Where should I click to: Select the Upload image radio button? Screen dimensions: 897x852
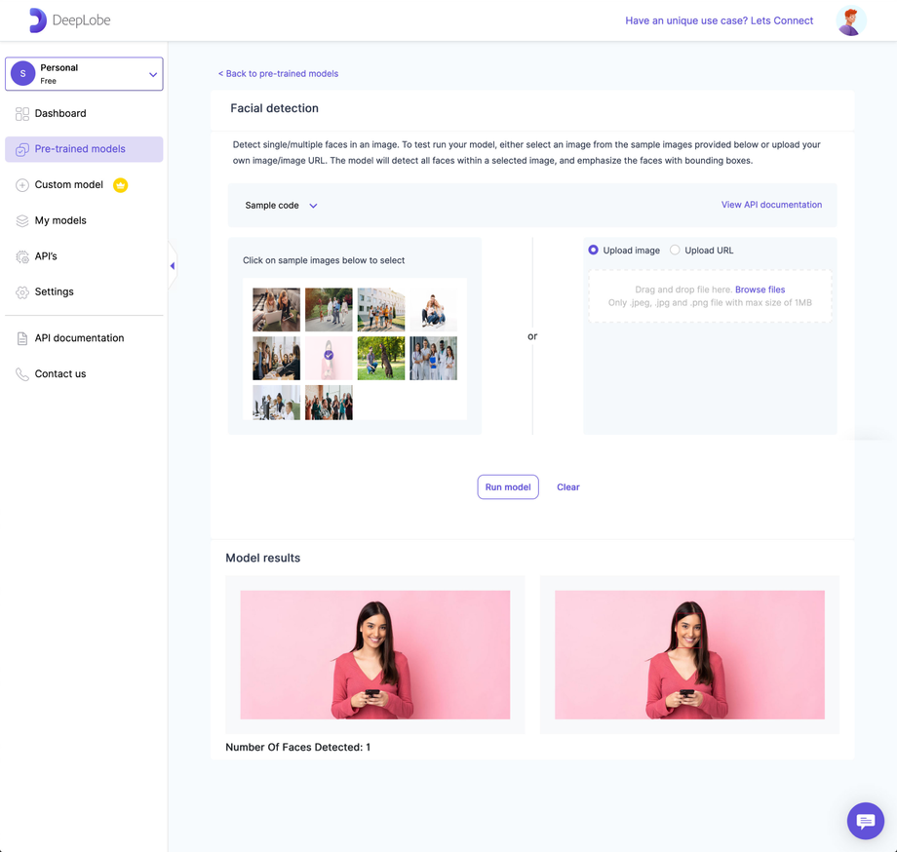593,250
